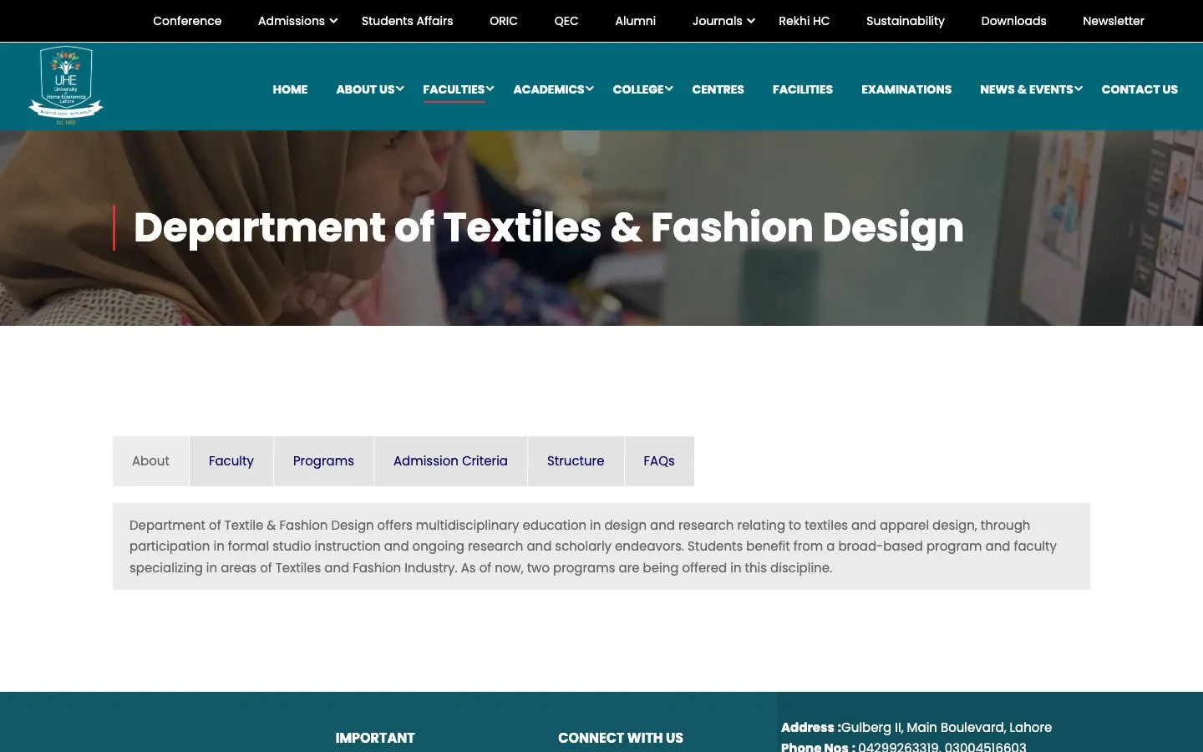Navigate to HOME in main menu
1203x752 pixels.
click(x=290, y=89)
